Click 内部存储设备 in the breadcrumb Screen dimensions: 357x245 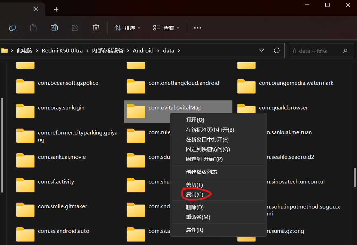coord(108,50)
